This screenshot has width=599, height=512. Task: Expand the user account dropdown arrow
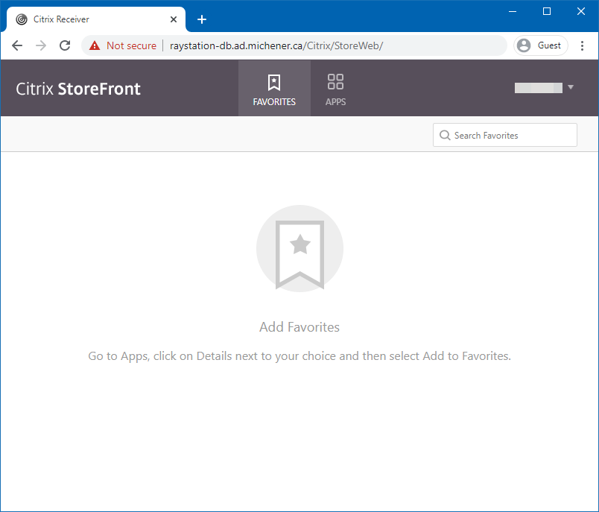tap(571, 87)
